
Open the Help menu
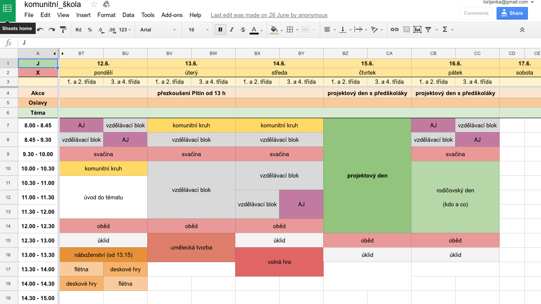pyautogui.click(x=195, y=15)
